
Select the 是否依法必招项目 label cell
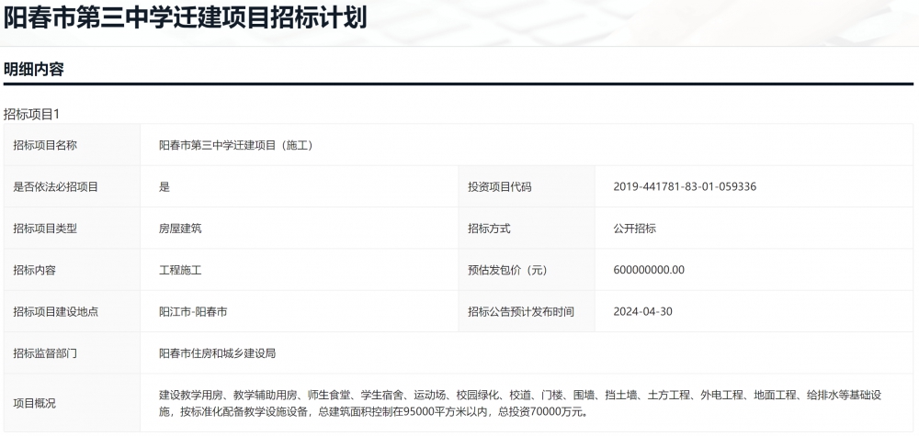72,186
